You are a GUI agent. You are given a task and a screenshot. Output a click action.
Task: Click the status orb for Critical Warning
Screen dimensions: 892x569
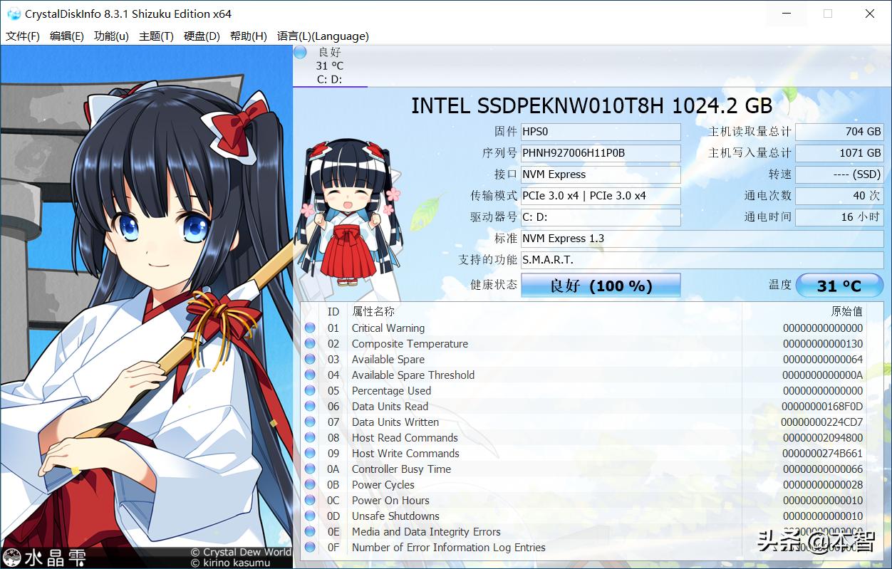pos(310,328)
